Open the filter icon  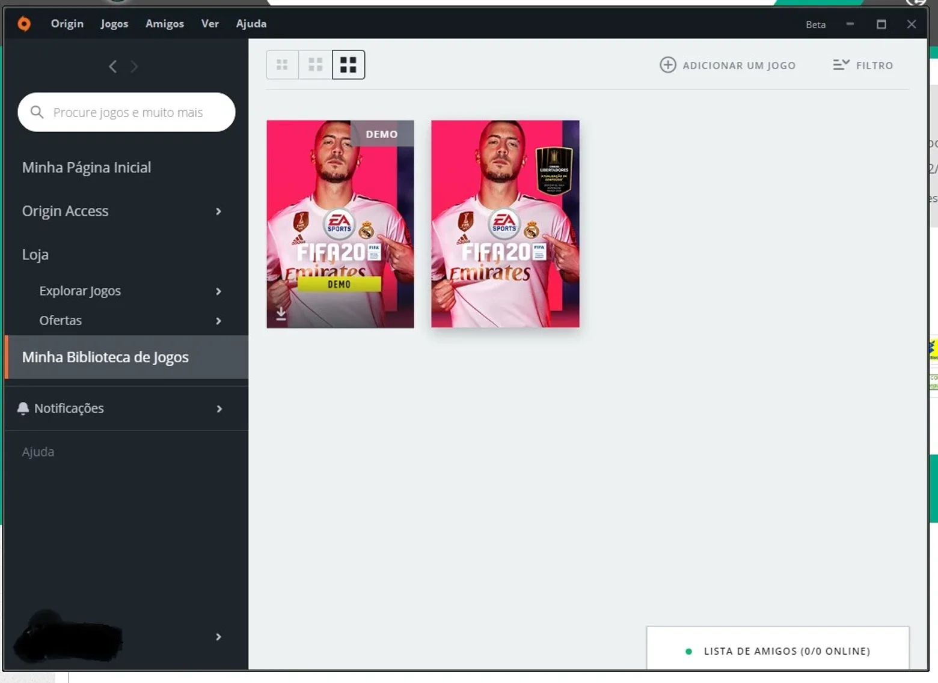841,64
